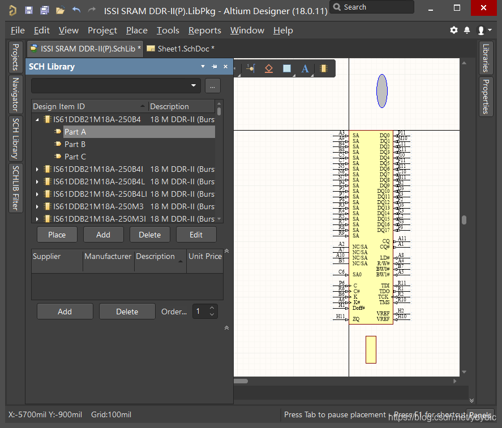
Task: Click the ellipsis filter options button
Action: [x=213, y=86]
